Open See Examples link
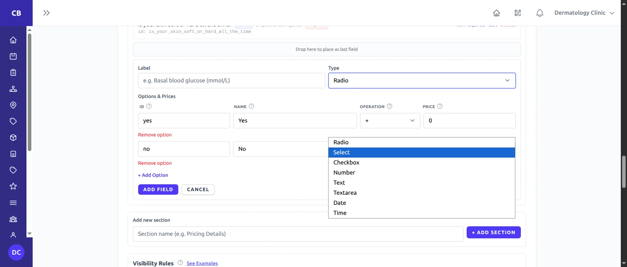This screenshot has width=627, height=267. [x=202, y=263]
